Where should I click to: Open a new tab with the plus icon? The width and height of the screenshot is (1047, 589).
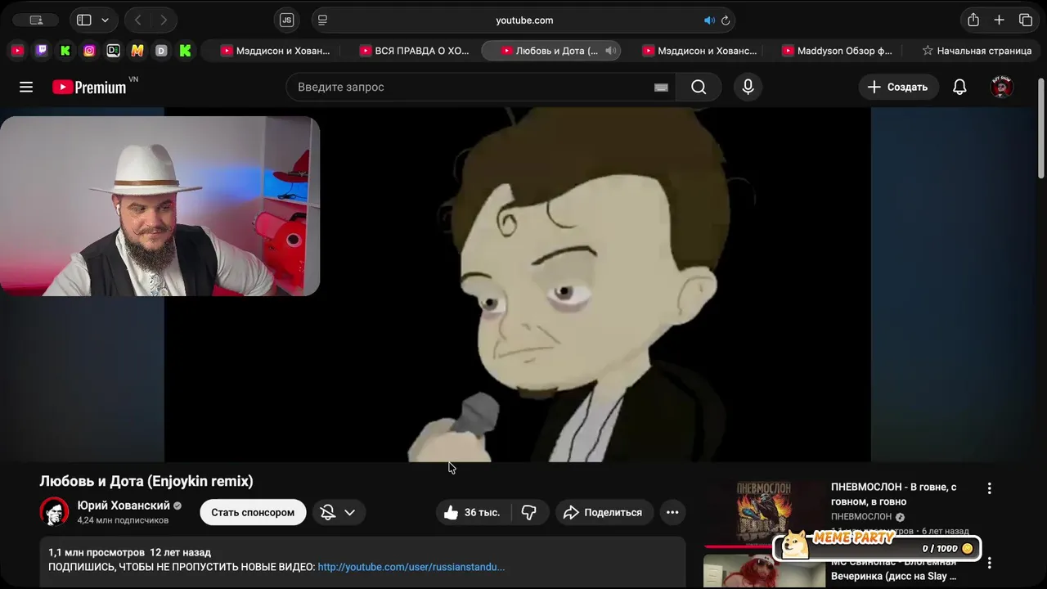999,20
